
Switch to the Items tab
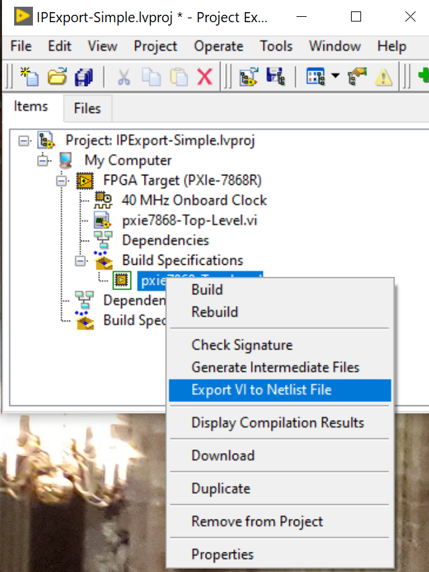tap(31, 106)
